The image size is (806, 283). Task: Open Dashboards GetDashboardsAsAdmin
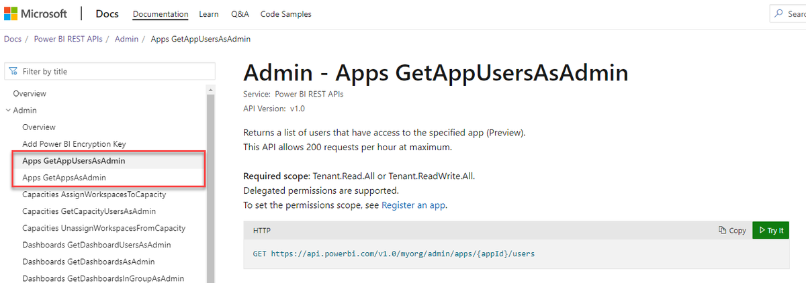point(89,262)
